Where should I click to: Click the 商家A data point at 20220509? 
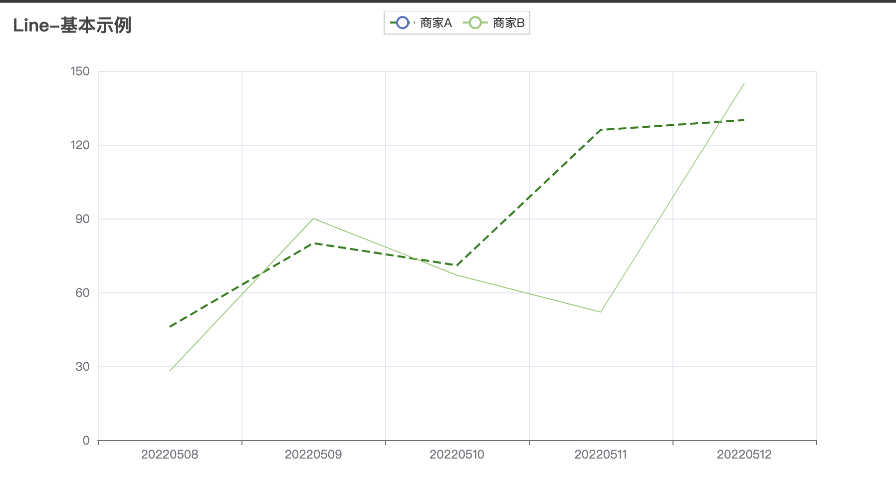coord(313,243)
